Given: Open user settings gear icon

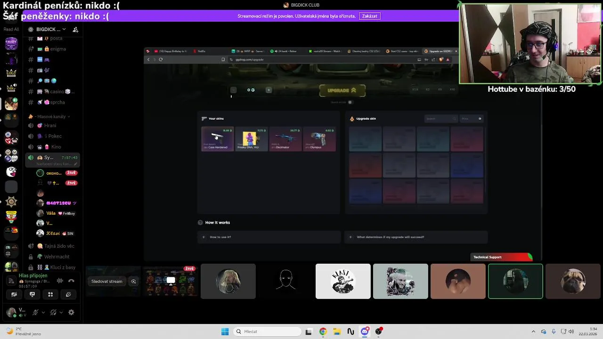Looking at the screenshot, I should [71, 312].
